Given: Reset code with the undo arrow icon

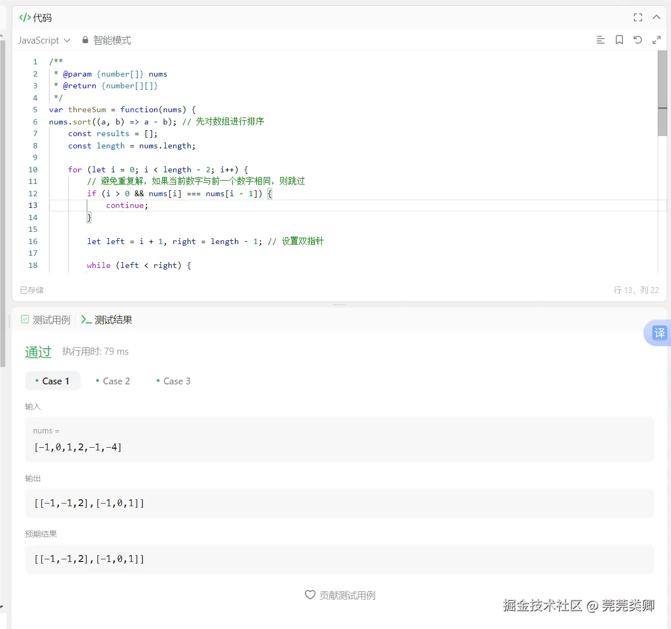Looking at the screenshot, I should (x=638, y=39).
